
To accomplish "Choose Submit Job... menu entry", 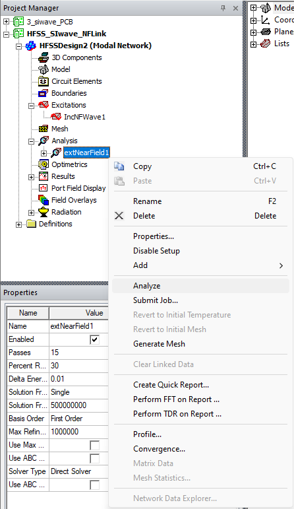I will tap(200, 300).
